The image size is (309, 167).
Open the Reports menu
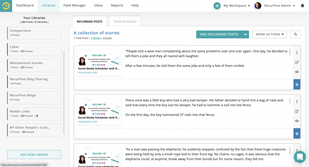click(117, 5)
